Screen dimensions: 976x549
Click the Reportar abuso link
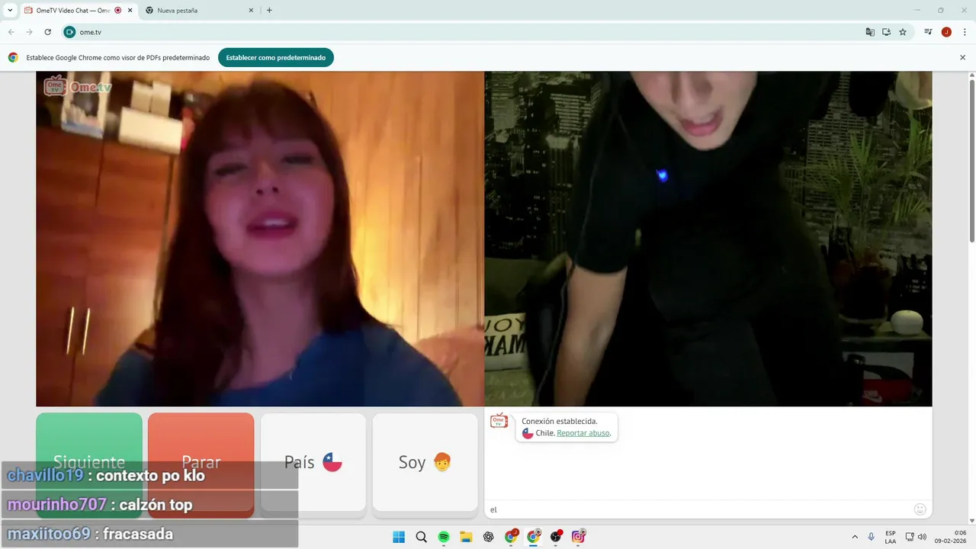583,433
